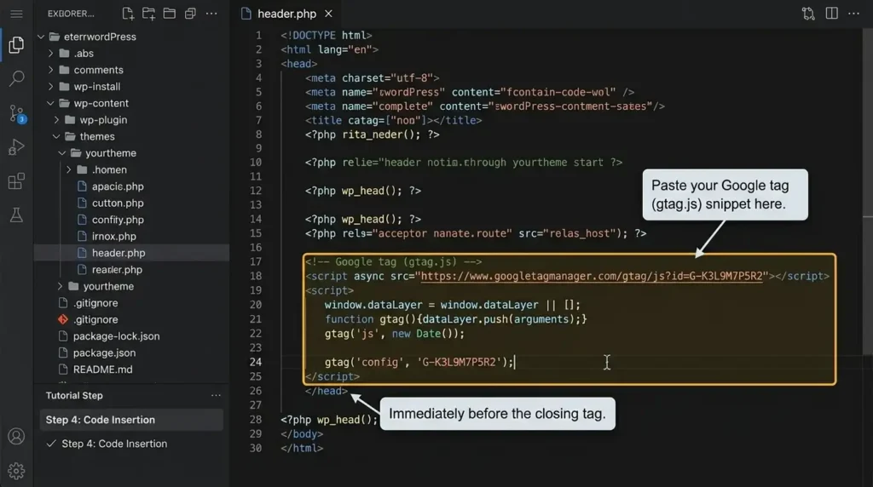Click the googletagmanager.com script URL
873x487 pixels.
click(x=592, y=277)
